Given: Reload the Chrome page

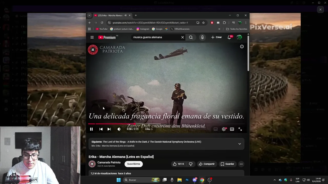Looking at the screenshot, I should pyautogui.click(x=102, y=22).
